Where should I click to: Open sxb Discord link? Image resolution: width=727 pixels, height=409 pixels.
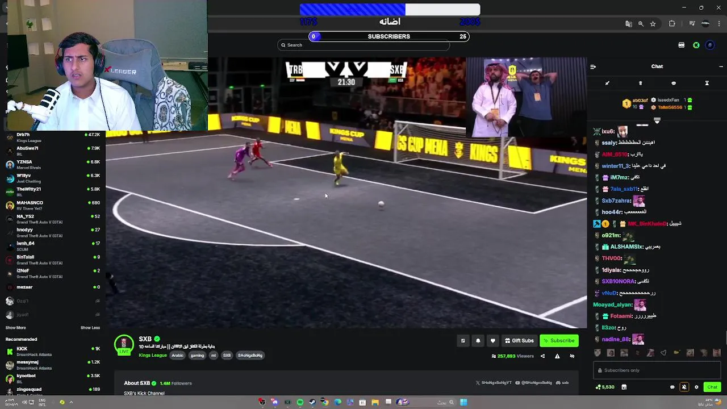pos(562,383)
